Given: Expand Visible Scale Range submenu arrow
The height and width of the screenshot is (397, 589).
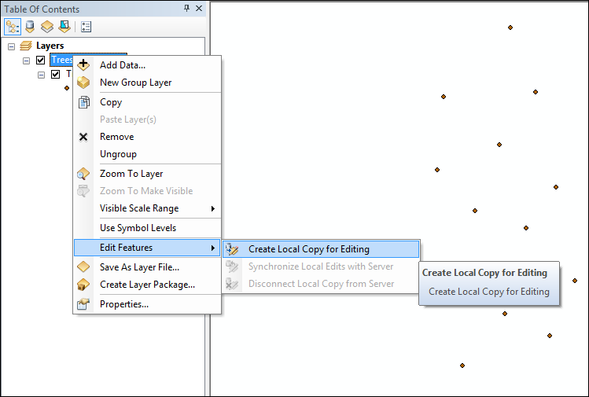Looking at the screenshot, I should point(213,208).
